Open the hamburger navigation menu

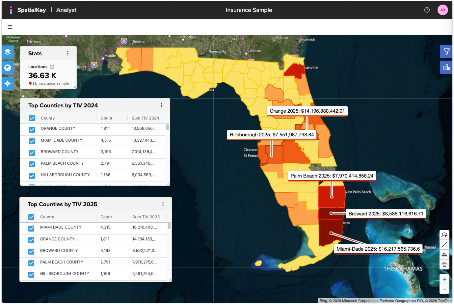(x=10, y=27)
